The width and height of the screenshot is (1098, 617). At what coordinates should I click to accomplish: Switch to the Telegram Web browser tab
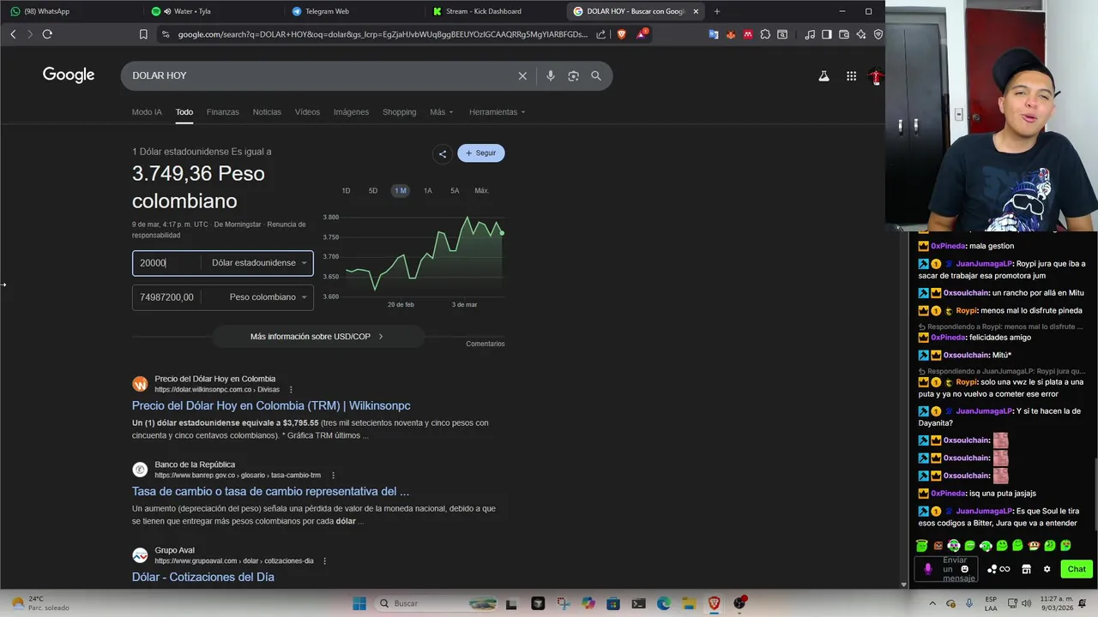[352, 11]
